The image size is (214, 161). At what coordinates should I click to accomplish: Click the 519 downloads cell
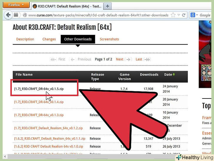[x=148, y=146]
